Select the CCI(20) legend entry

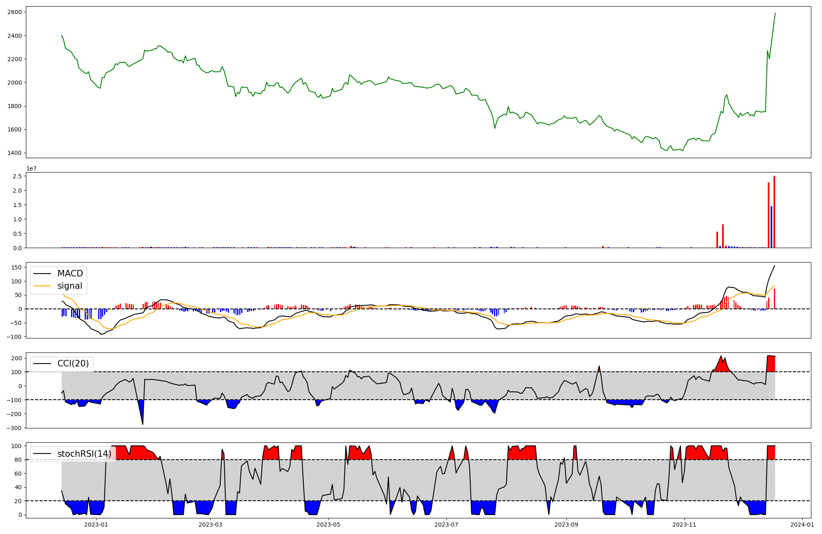pos(73,364)
